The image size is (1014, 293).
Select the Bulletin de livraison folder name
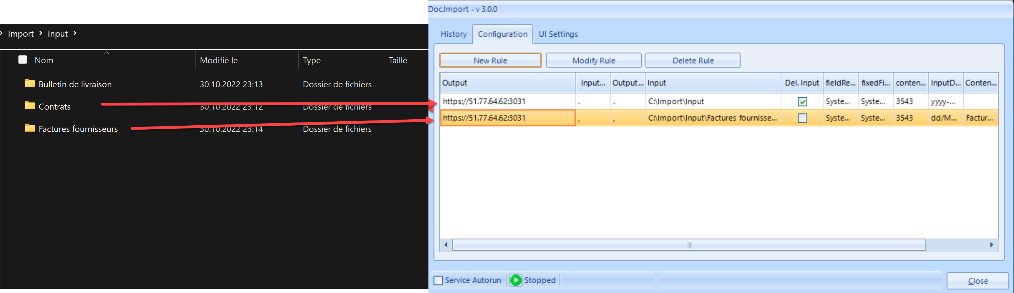click(x=75, y=84)
